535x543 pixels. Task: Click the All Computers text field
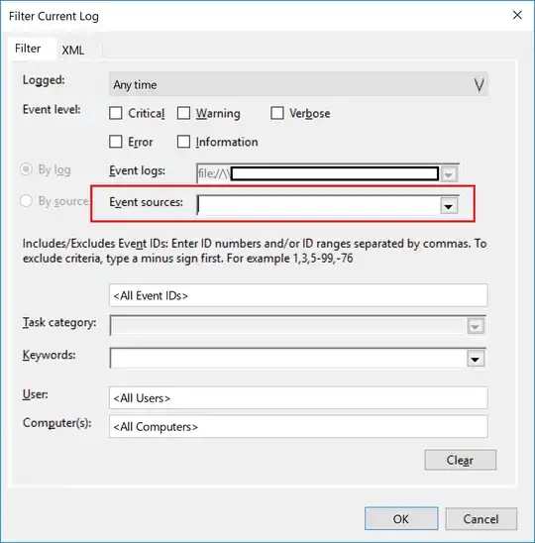point(298,427)
